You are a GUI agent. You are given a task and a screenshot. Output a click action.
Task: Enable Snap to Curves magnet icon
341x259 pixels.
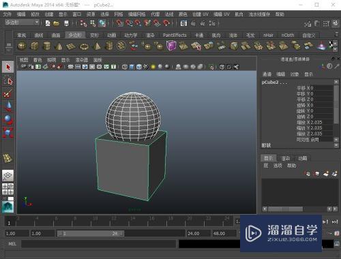coord(129,23)
